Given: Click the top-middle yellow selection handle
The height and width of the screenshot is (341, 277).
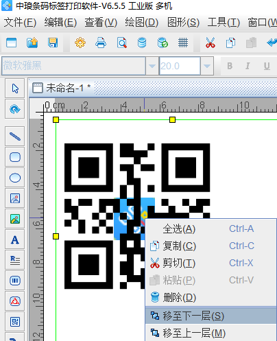Looking at the screenshot, I should pyautogui.click(x=173, y=120).
